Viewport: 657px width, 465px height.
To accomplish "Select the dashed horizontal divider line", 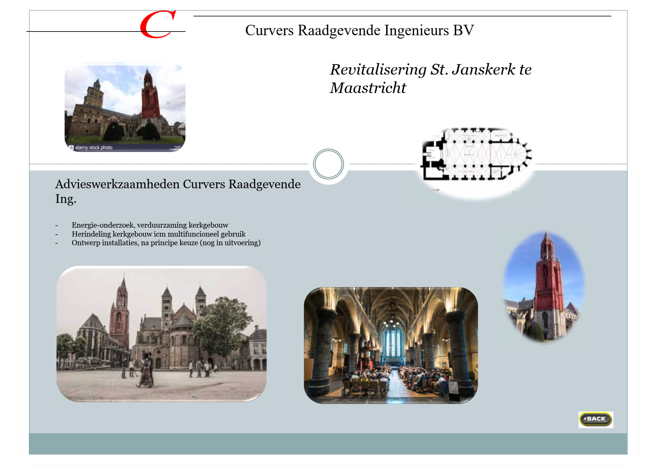I will (169, 164).
